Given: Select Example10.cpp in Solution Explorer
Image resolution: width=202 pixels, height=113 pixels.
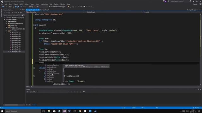Looking at the screenshot, I should 16,50.
